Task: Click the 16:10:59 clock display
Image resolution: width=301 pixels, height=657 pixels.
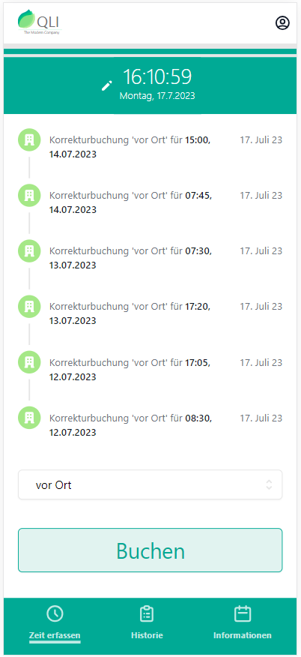Action: 157,77
